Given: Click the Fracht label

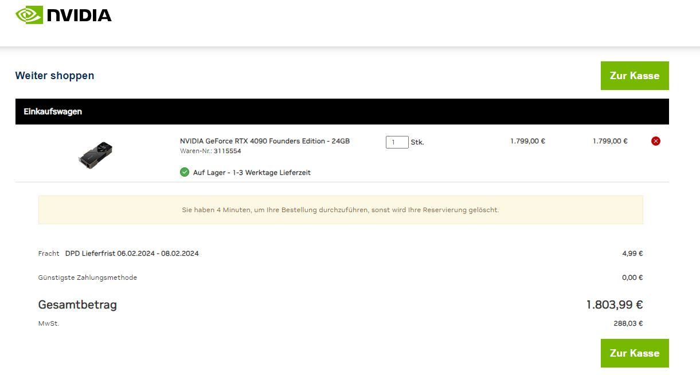Looking at the screenshot, I should point(49,253).
